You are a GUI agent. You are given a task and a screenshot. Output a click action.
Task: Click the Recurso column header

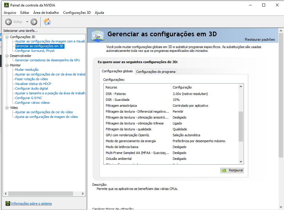(137, 87)
